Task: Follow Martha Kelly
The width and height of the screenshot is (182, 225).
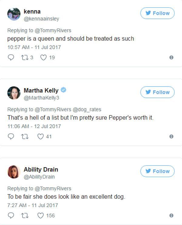Action: tap(157, 92)
